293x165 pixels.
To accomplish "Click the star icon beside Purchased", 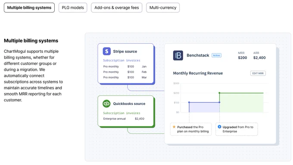I will pyautogui.click(x=174, y=127).
